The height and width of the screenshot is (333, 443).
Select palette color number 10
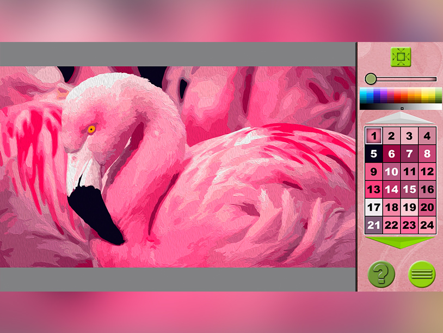coord(391,172)
